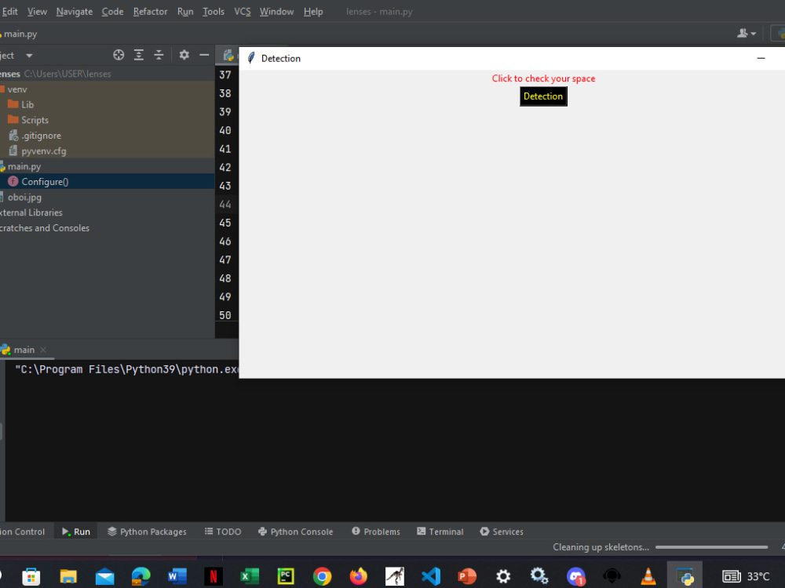The width and height of the screenshot is (785, 588).
Task: Open the Terminal tool window
Action: [x=440, y=531]
